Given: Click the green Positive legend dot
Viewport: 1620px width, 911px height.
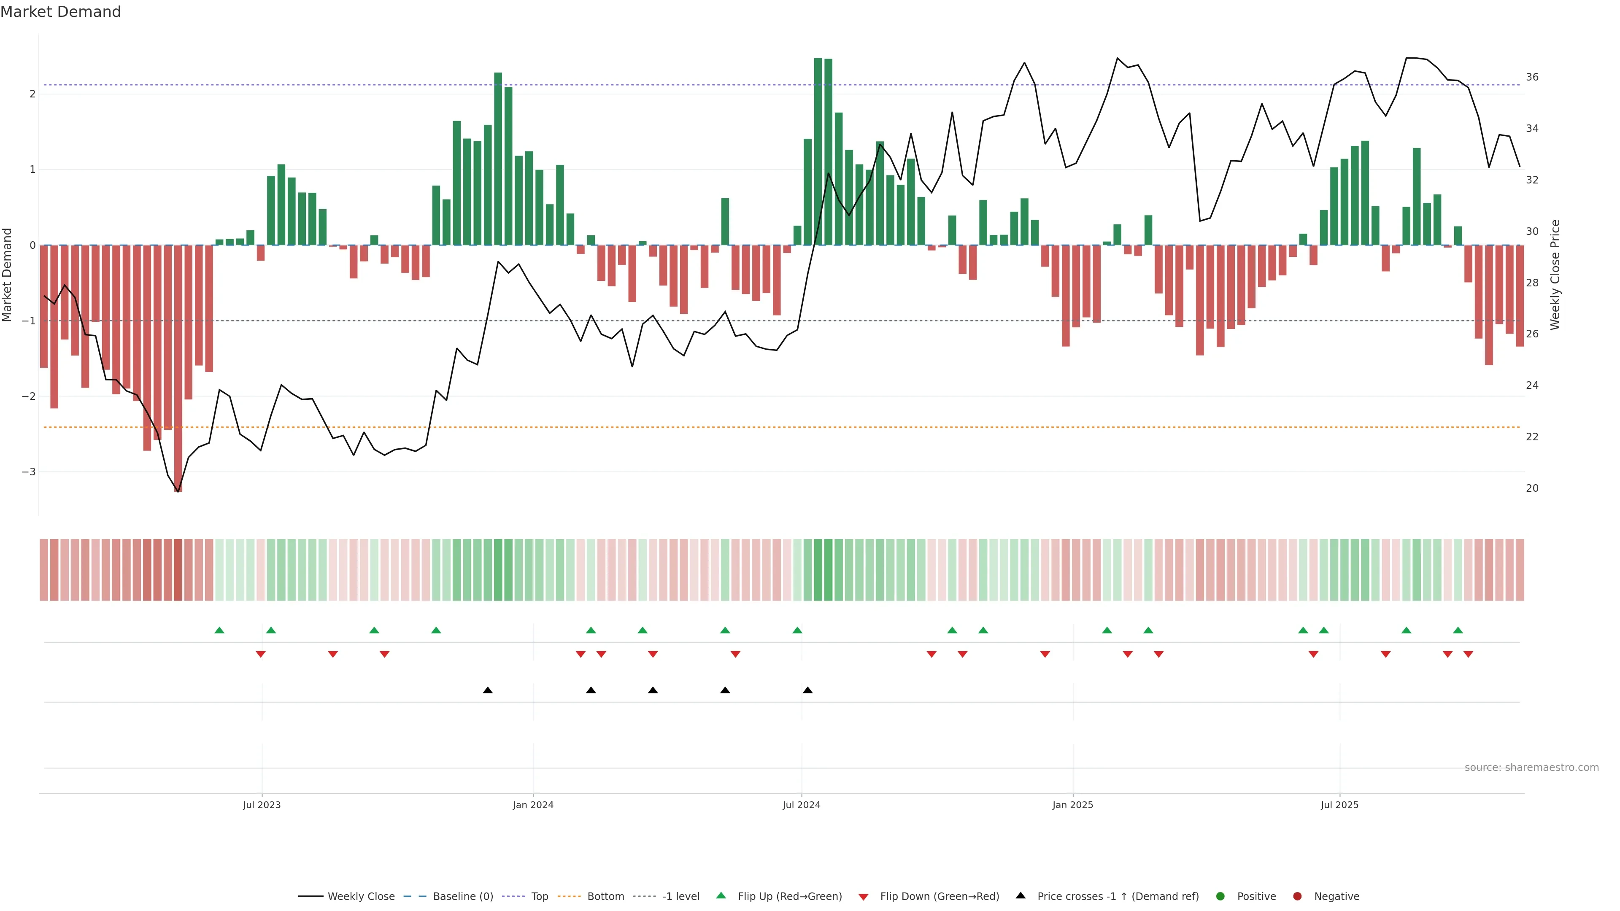Looking at the screenshot, I should click(1220, 896).
